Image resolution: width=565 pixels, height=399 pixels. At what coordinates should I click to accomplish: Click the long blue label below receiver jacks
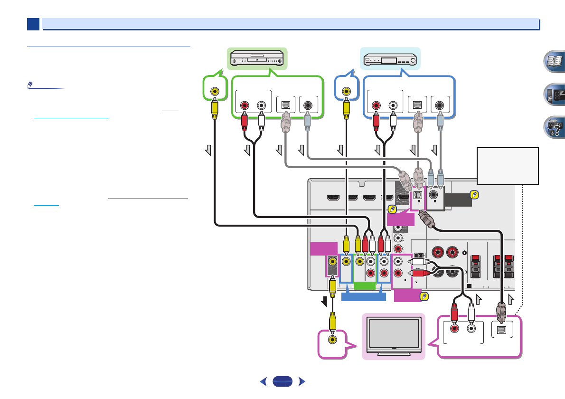[x=365, y=297]
